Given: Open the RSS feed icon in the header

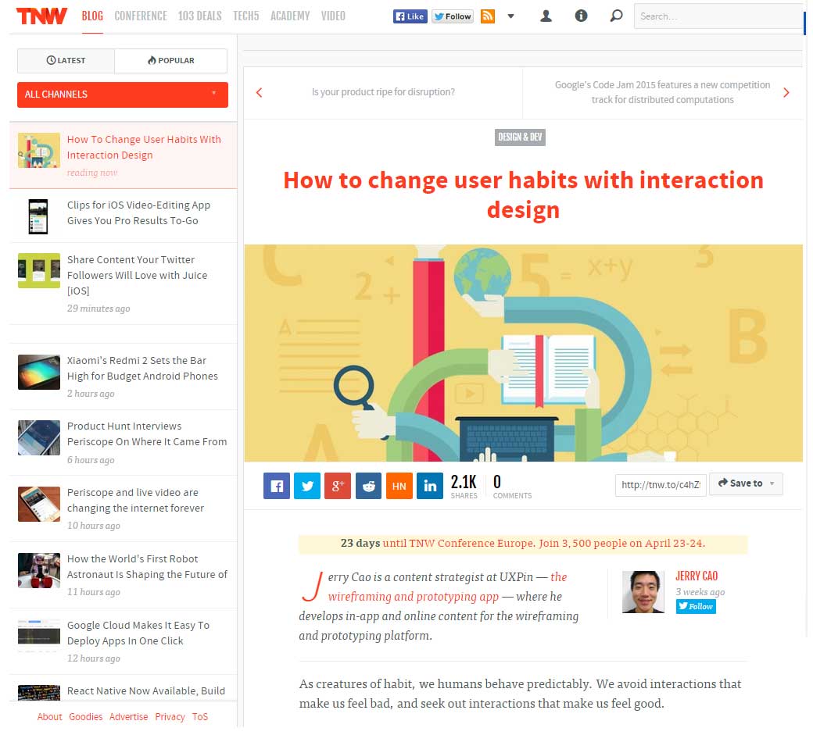Looking at the screenshot, I should pyautogui.click(x=488, y=16).
